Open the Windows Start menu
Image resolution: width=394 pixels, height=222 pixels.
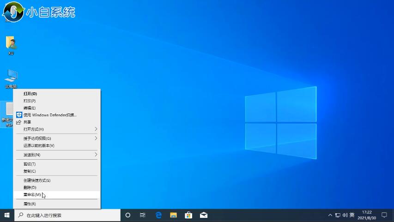(x=7, y=215)
